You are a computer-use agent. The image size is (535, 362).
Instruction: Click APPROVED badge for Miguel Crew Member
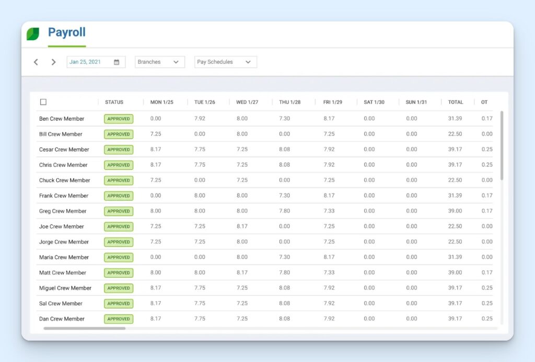(x=119, y=288)
